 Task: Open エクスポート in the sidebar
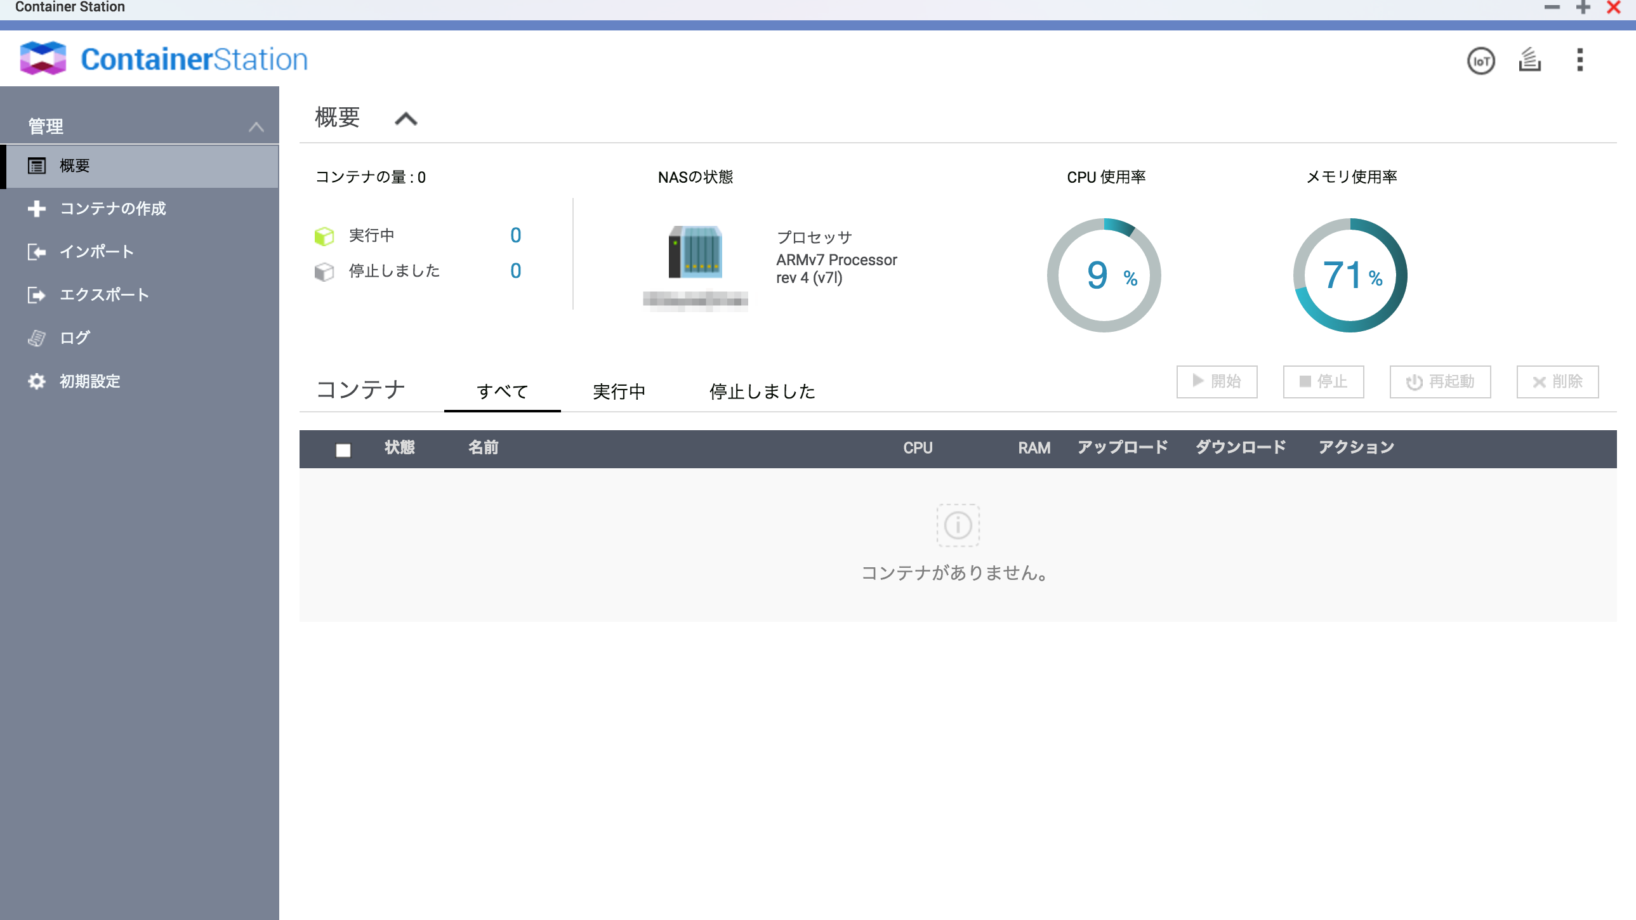tap(140, 295)
